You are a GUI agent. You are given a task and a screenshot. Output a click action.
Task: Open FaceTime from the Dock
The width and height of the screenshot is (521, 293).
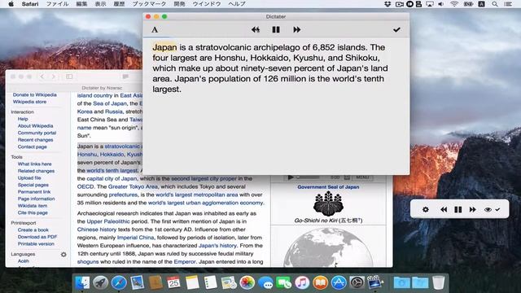284,282
